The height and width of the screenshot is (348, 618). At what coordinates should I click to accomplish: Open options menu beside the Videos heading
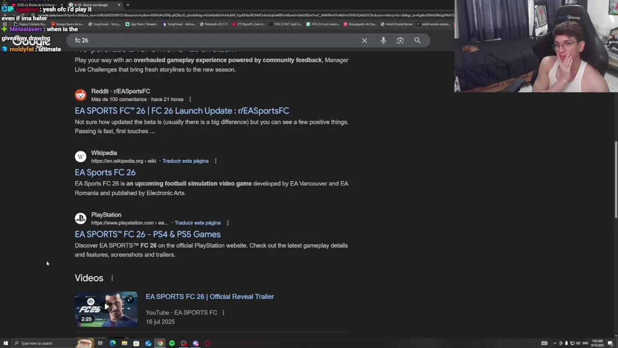112,278
